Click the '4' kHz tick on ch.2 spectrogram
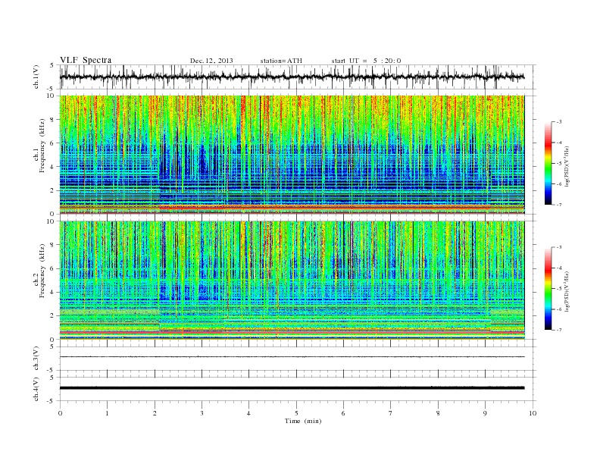Image resolution: width=600 pixels, height=464 pixels. (53, 293)
